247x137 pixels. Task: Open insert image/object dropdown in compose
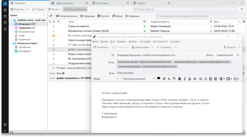229,79
